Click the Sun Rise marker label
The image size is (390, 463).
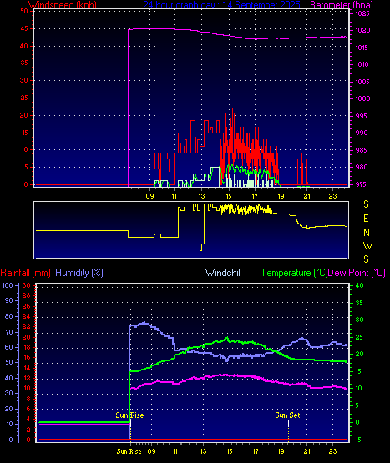tap(129, 415)
